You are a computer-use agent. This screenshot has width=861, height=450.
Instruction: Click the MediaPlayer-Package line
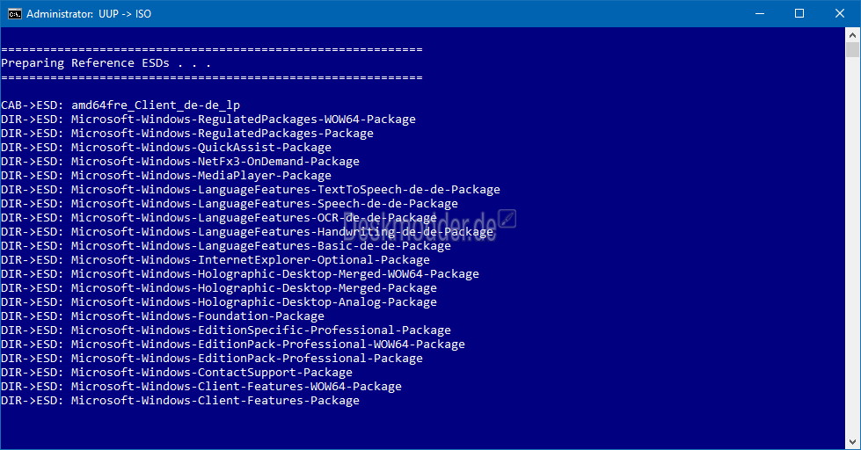click(166, 175)
